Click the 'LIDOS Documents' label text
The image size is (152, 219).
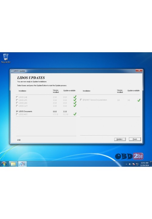point(25,111)
